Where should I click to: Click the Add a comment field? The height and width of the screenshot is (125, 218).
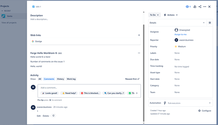(89, 88)
